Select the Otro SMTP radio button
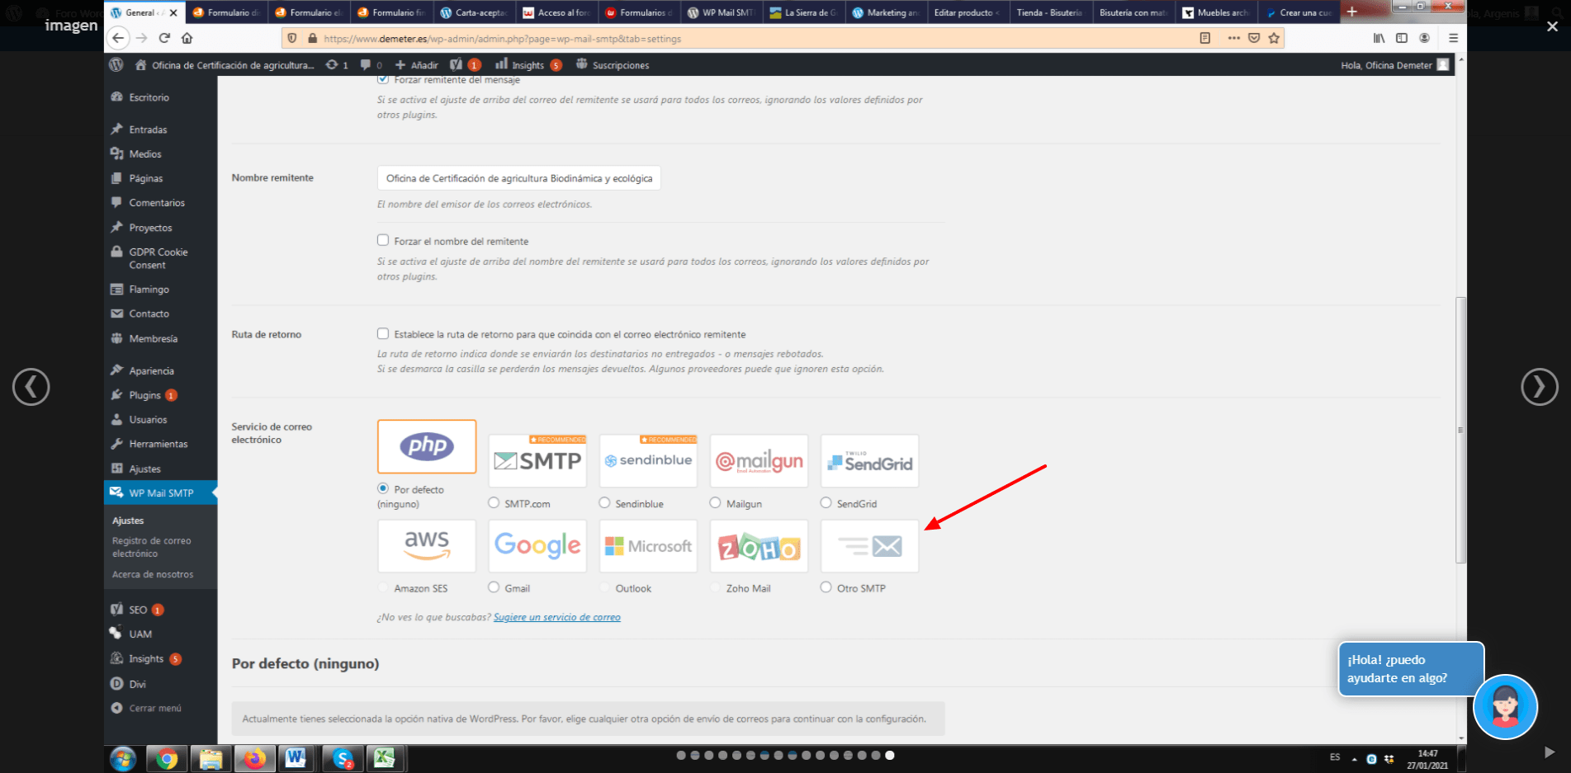 tap(826, 587)
